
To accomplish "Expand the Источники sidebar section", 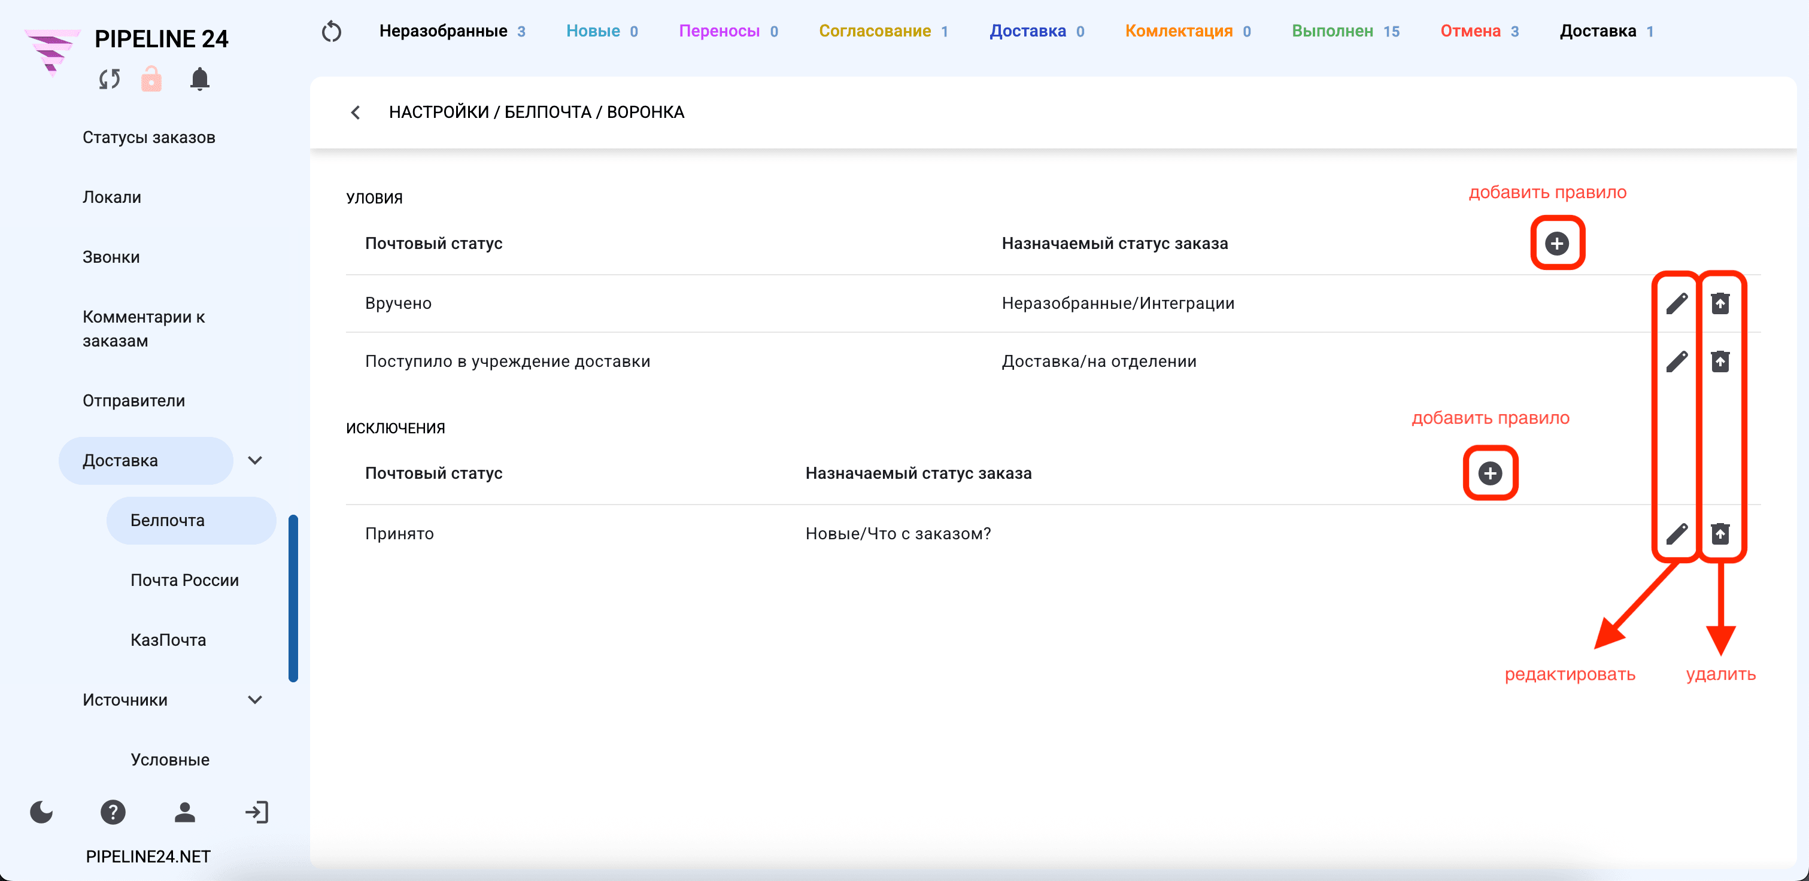I will [x=256, y=700].
